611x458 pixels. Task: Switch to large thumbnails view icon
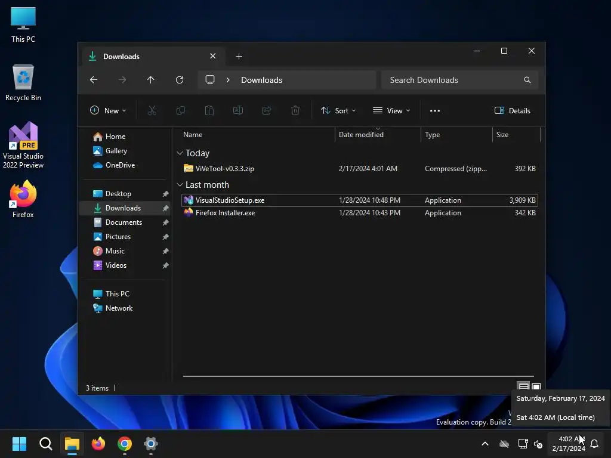tap(536, 386)
